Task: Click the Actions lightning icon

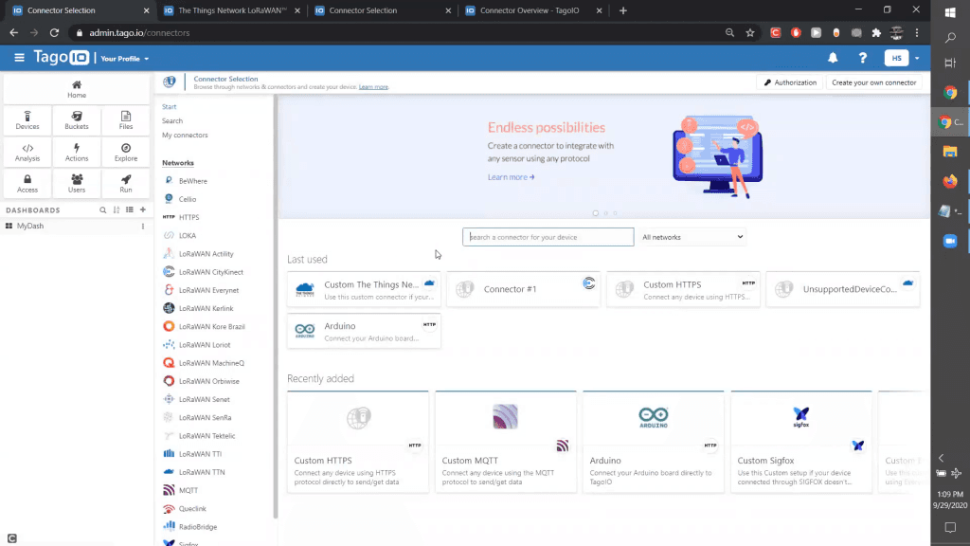Action: [x=77, y=152]
